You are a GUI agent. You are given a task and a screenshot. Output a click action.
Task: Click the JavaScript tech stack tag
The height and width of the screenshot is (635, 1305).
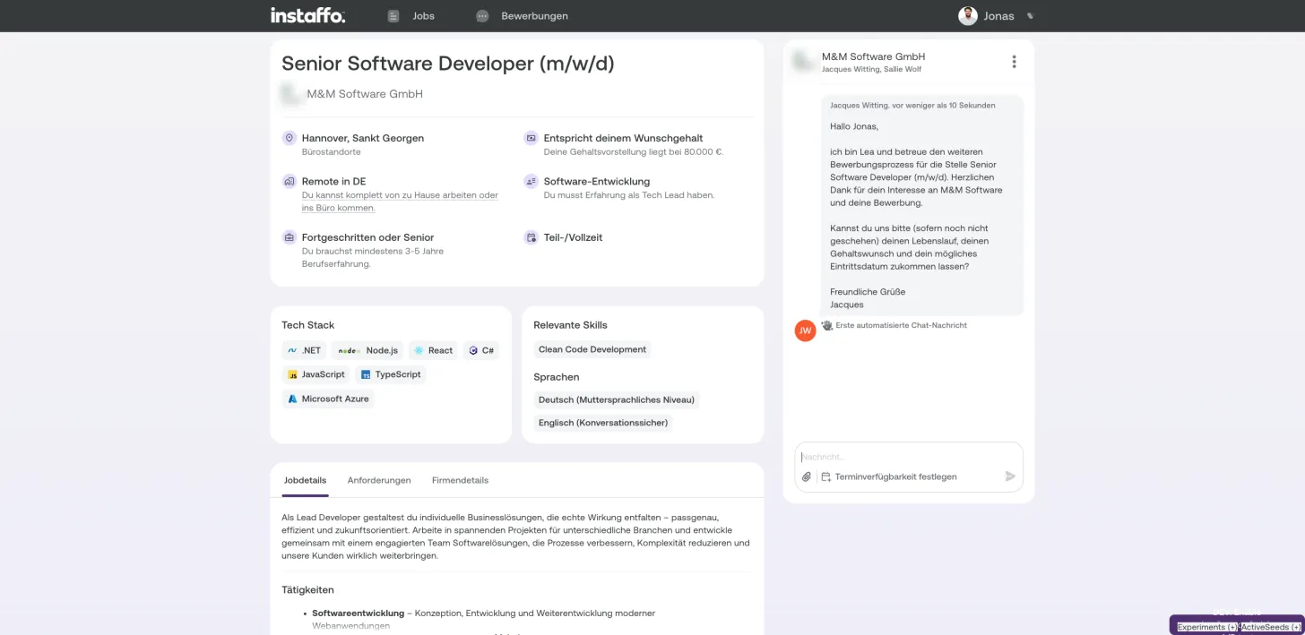[315, 374]
